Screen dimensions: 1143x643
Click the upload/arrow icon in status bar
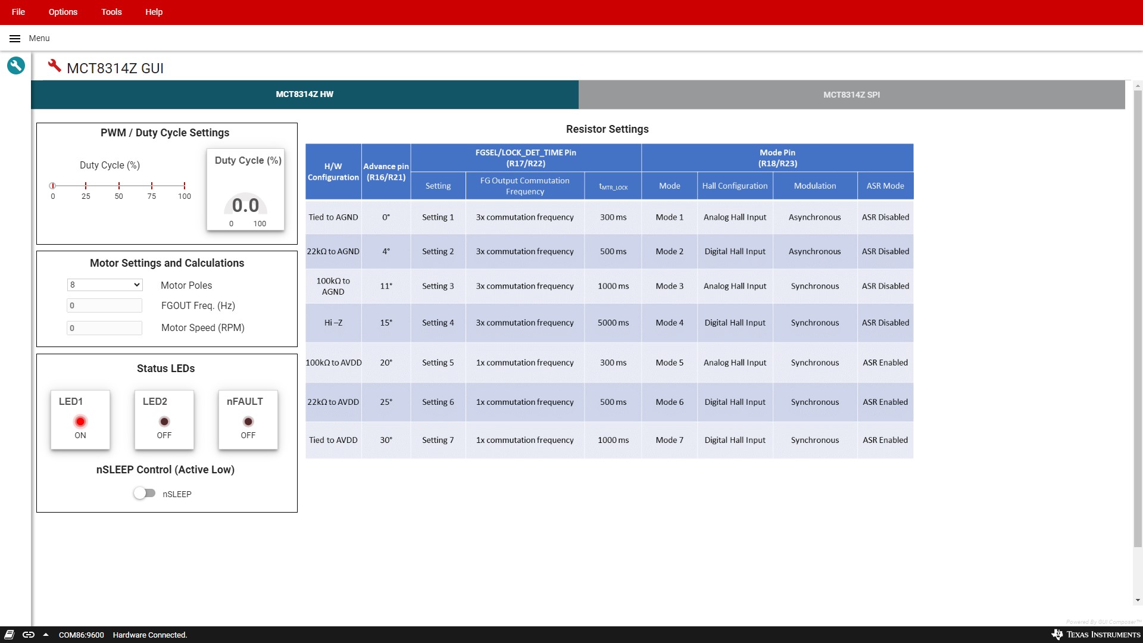(45, 634)
